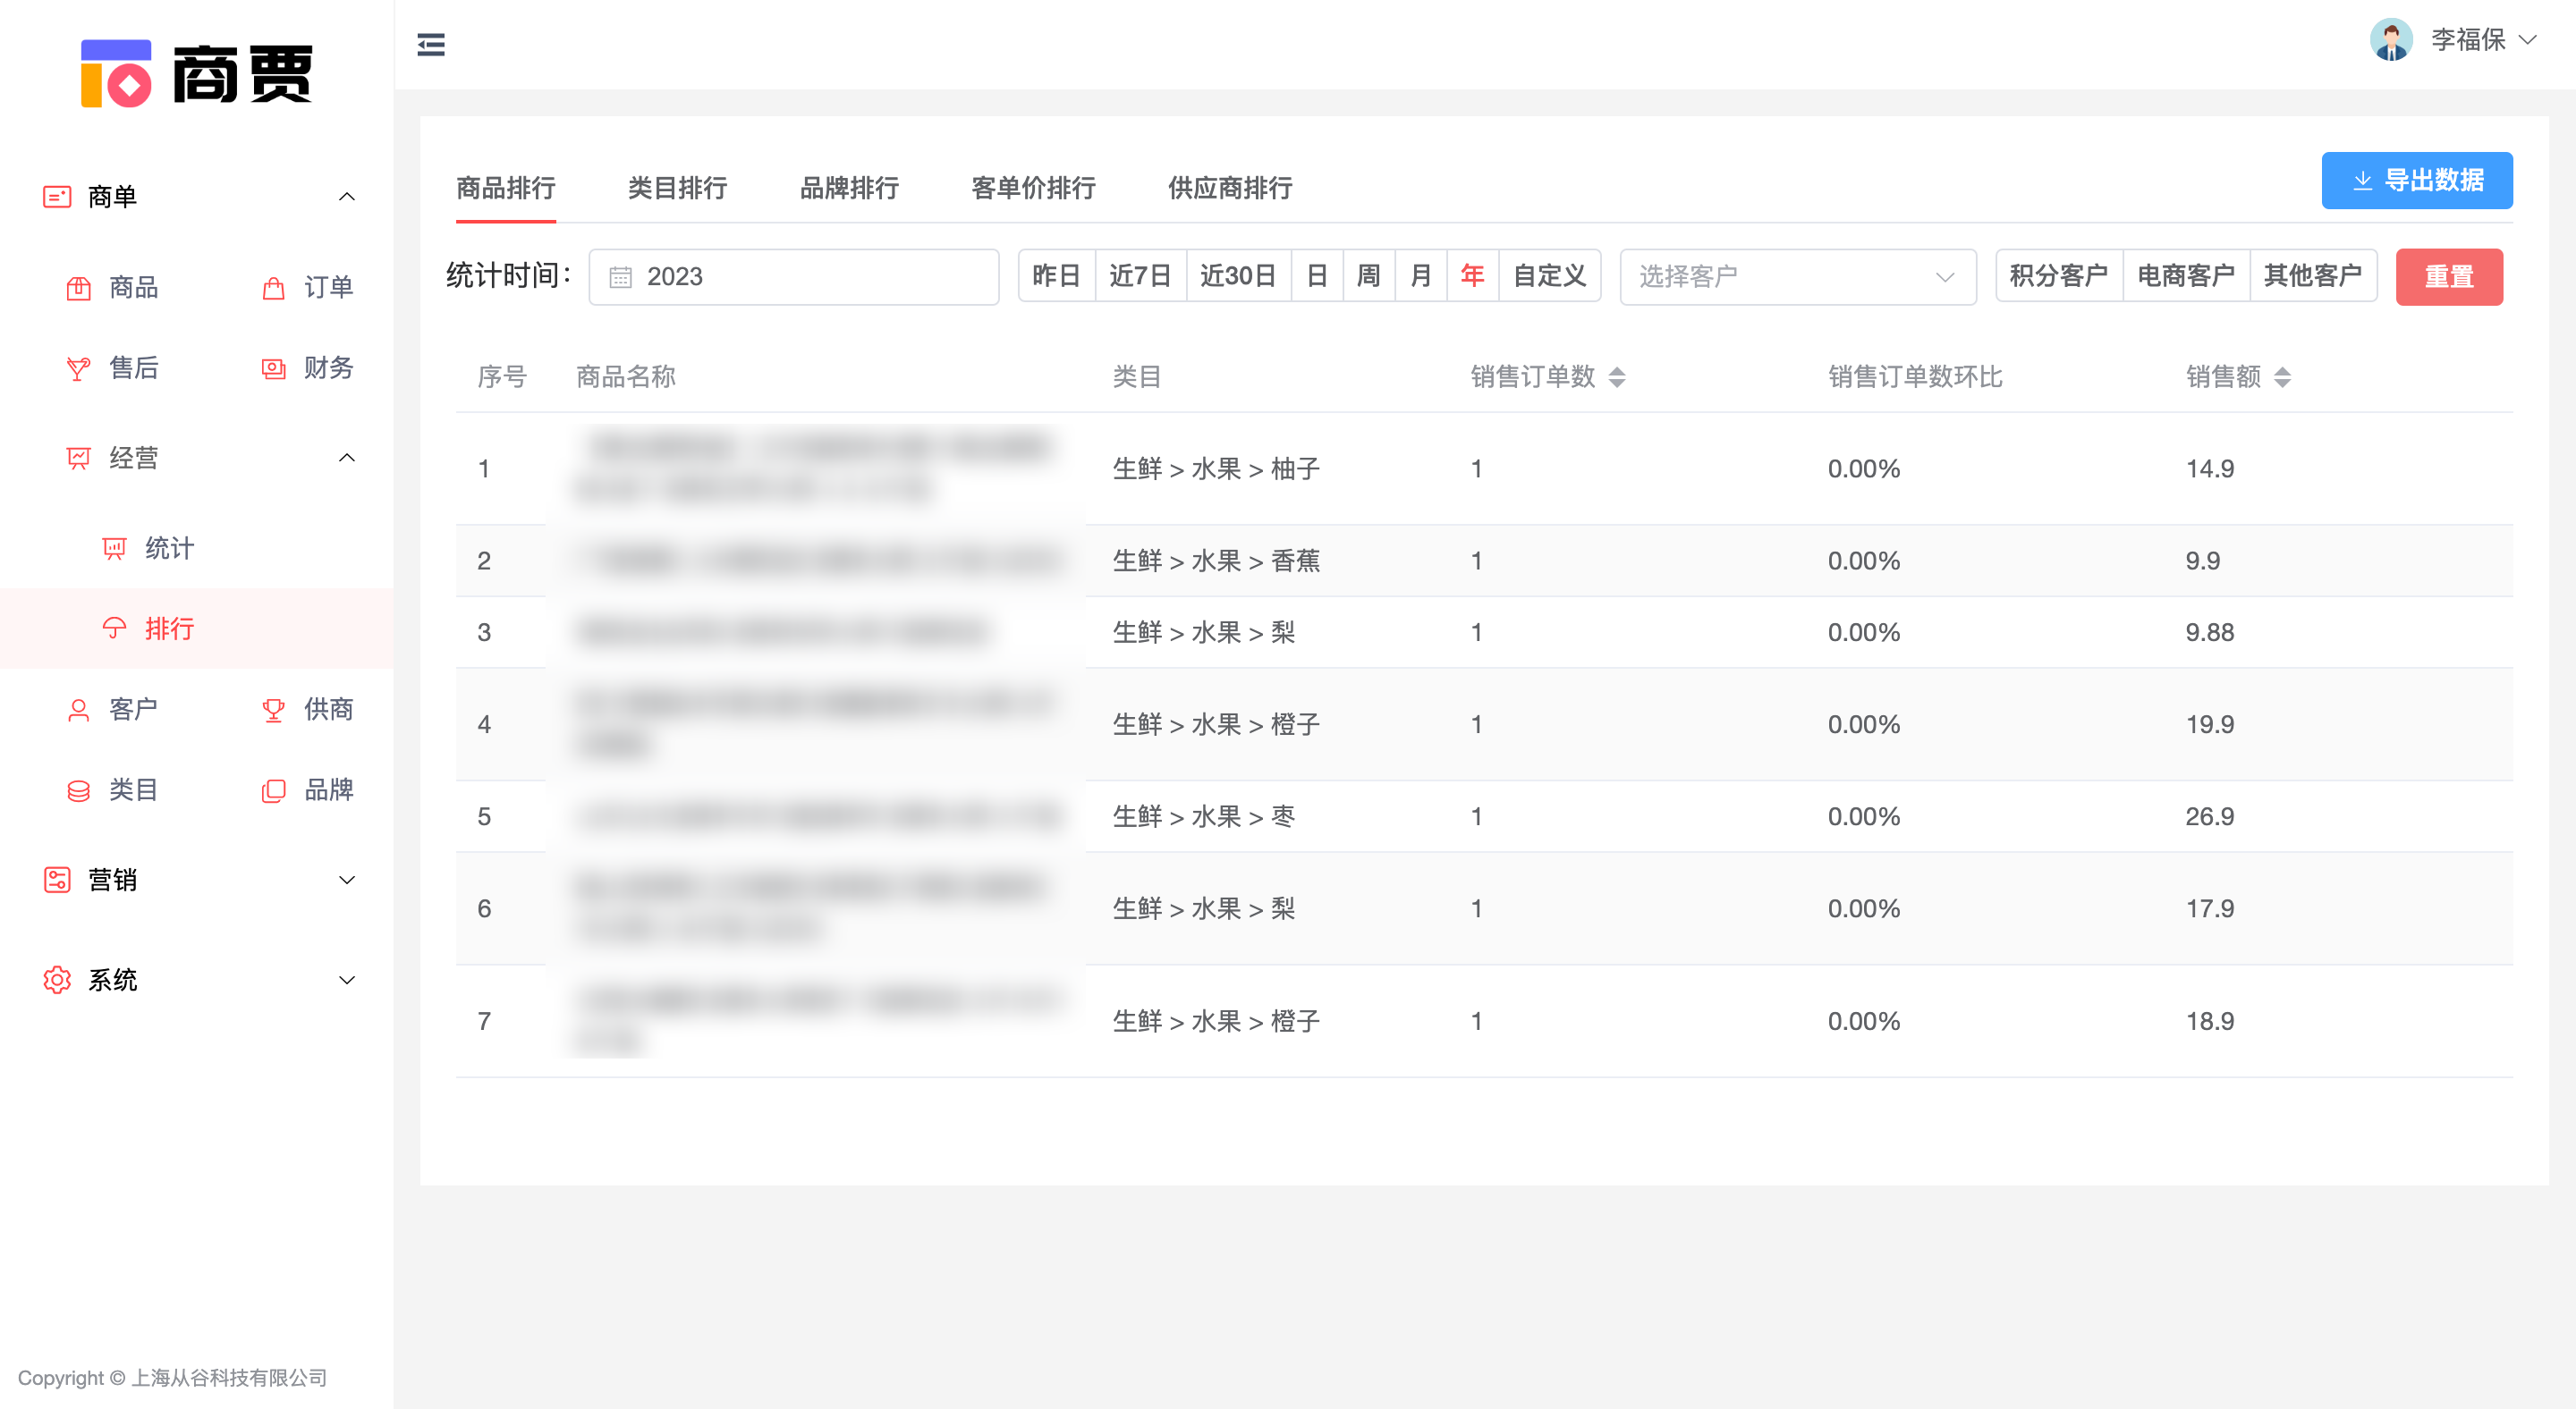Open 财务 finance sidebar icon
This screenshot has height=1409, width=2576.
(273, 368)
